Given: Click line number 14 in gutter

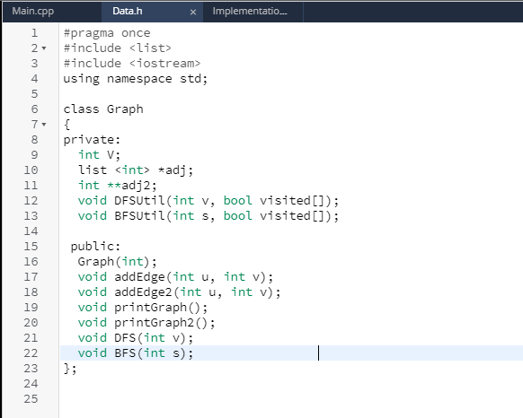Looking at the screenshot, I should [x=31, y=231].
